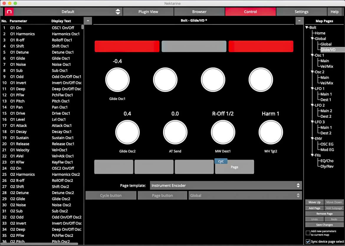345x246 pixels.
Task: Click the Page pad button
Action: tap(234, 167)
